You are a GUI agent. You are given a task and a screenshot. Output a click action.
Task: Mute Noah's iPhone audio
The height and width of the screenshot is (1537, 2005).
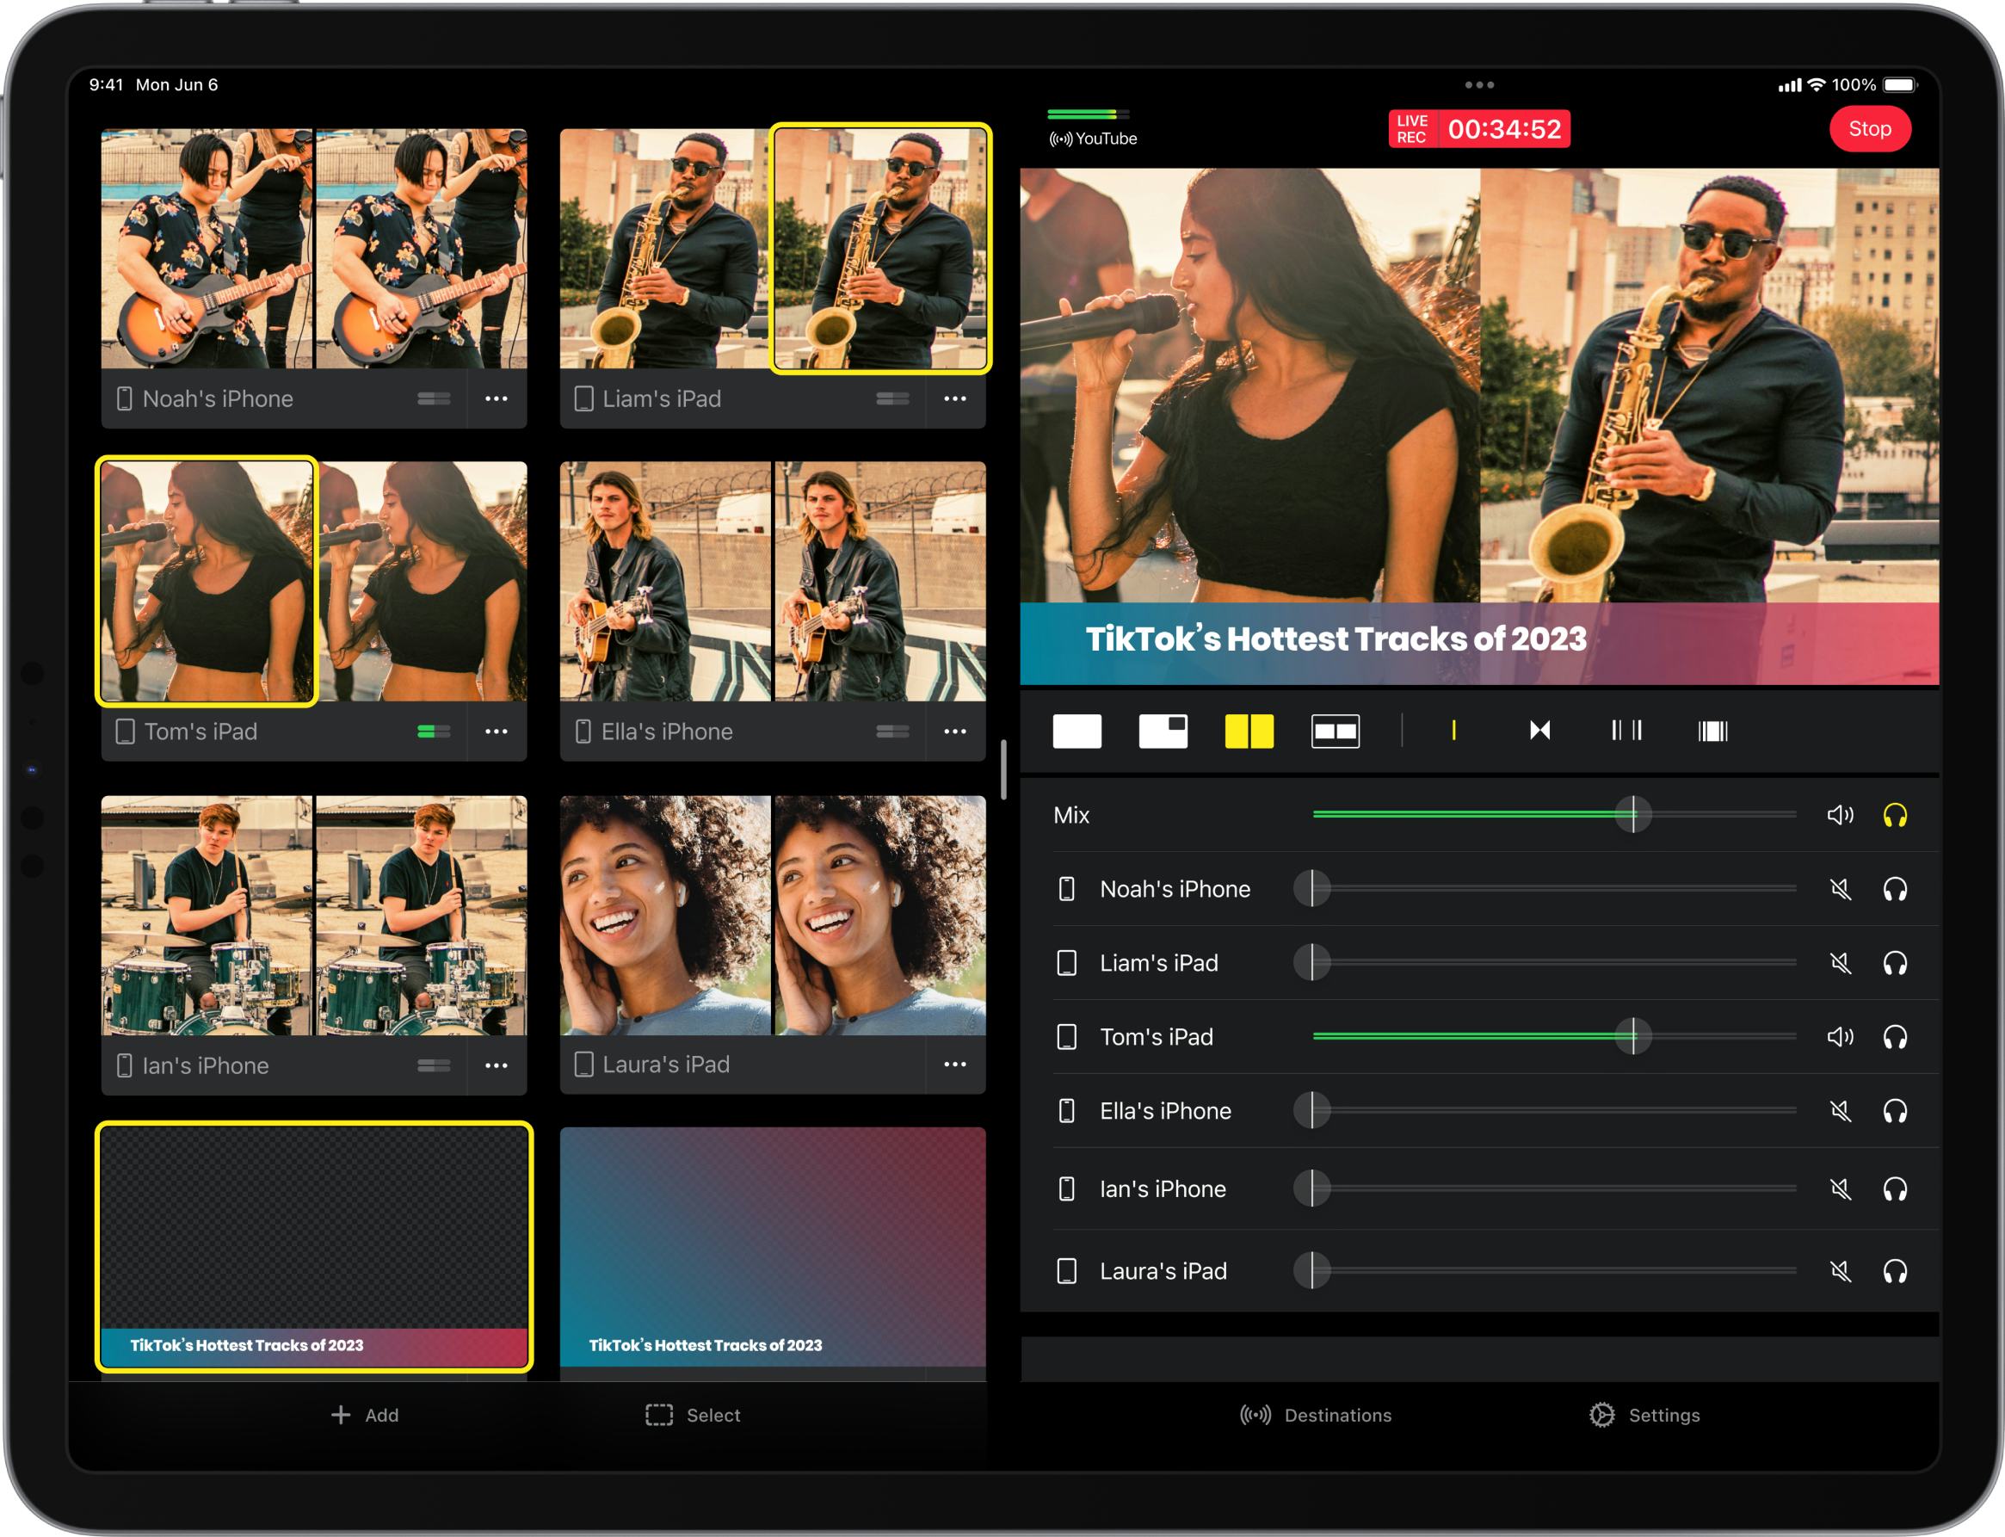coord(1842,888)
